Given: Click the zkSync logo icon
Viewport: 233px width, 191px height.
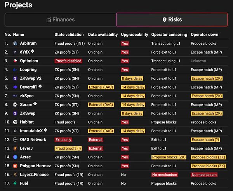Looking at the screenshot, I should click(x=16, y=96).
